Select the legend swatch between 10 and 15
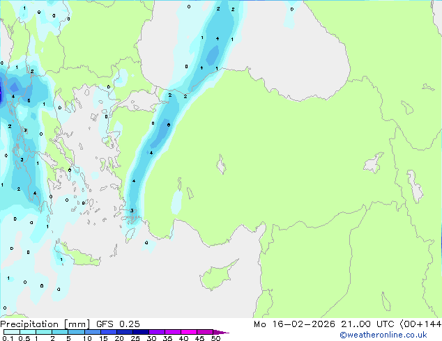This screenshot has width=442, height=341. [92, 332]
